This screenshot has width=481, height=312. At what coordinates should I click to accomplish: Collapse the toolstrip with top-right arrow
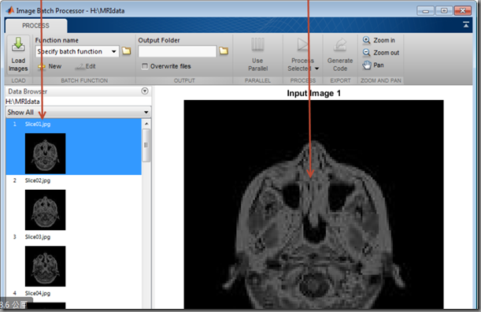pyautogui.click(x=466, y=25)
